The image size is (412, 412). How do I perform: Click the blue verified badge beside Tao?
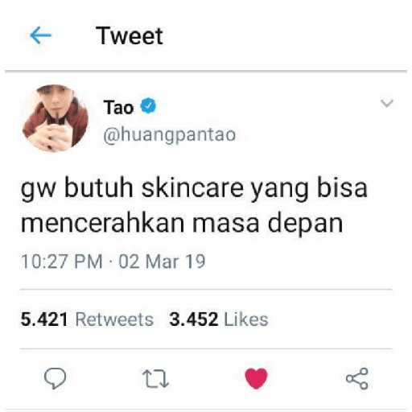(148, 105)
